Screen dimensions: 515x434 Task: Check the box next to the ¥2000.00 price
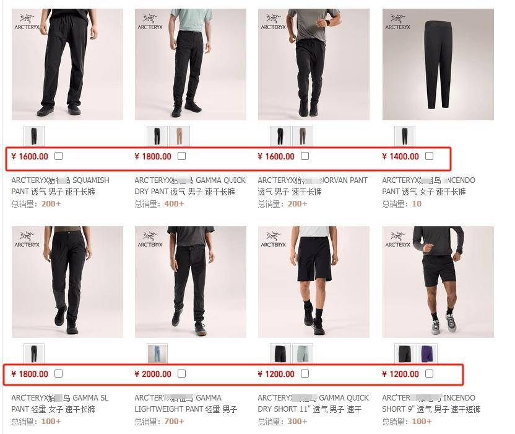(x=181, y=373)
